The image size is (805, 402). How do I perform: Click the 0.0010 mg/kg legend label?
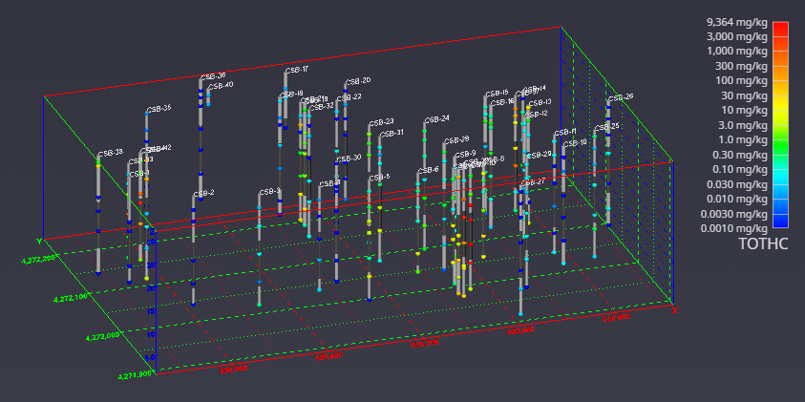pyautogui.click(x=734, y=228)
